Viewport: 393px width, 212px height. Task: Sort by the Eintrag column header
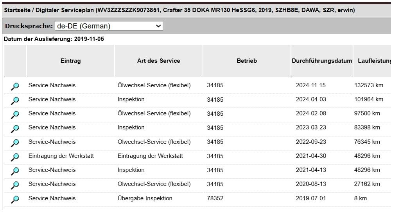point(70,61)
